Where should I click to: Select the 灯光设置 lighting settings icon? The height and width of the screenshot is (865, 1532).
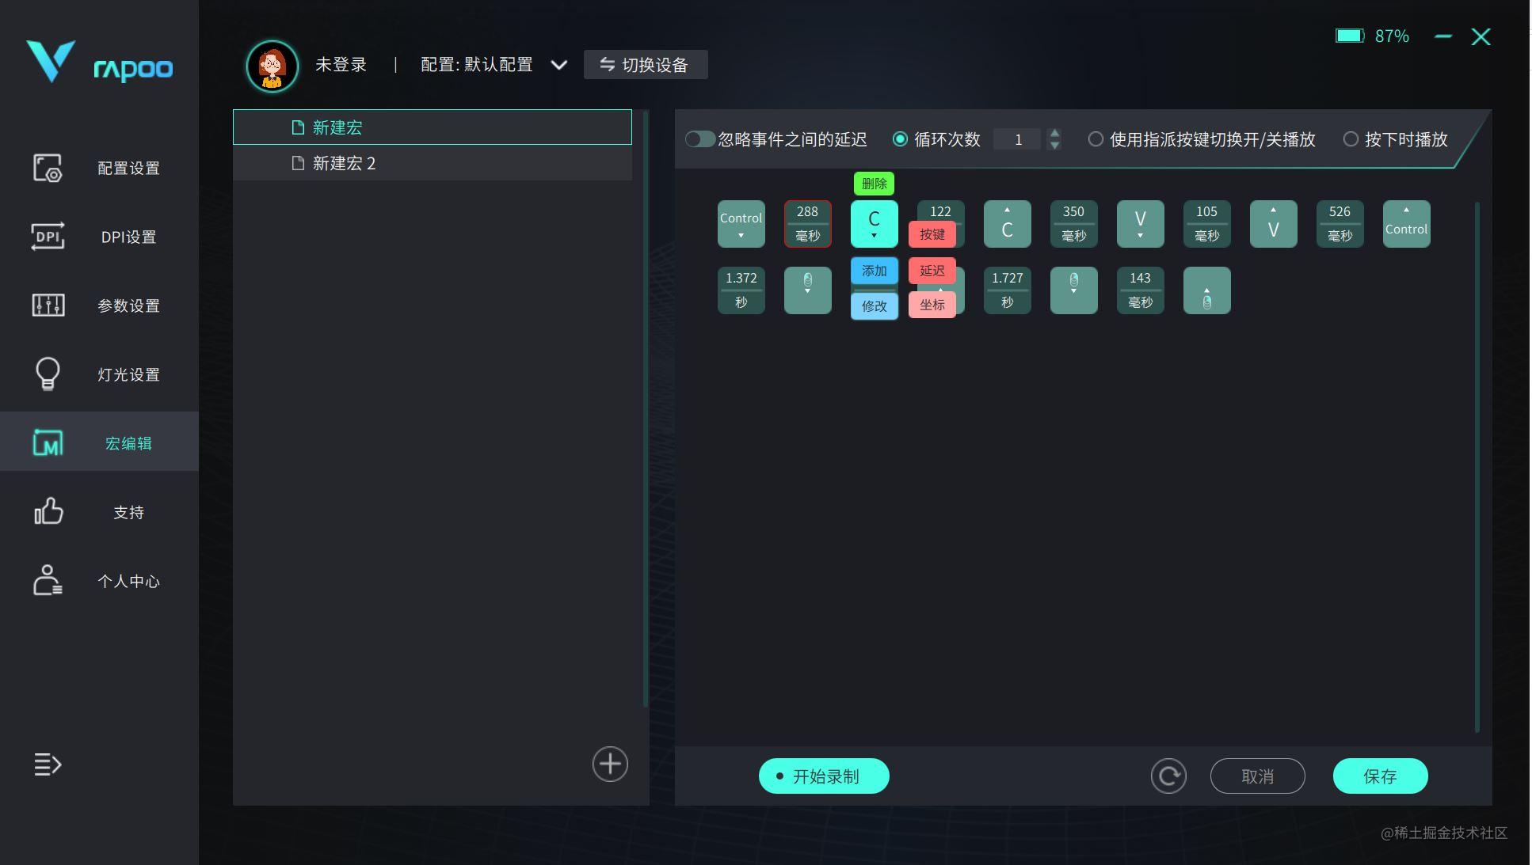coord(48,373)
